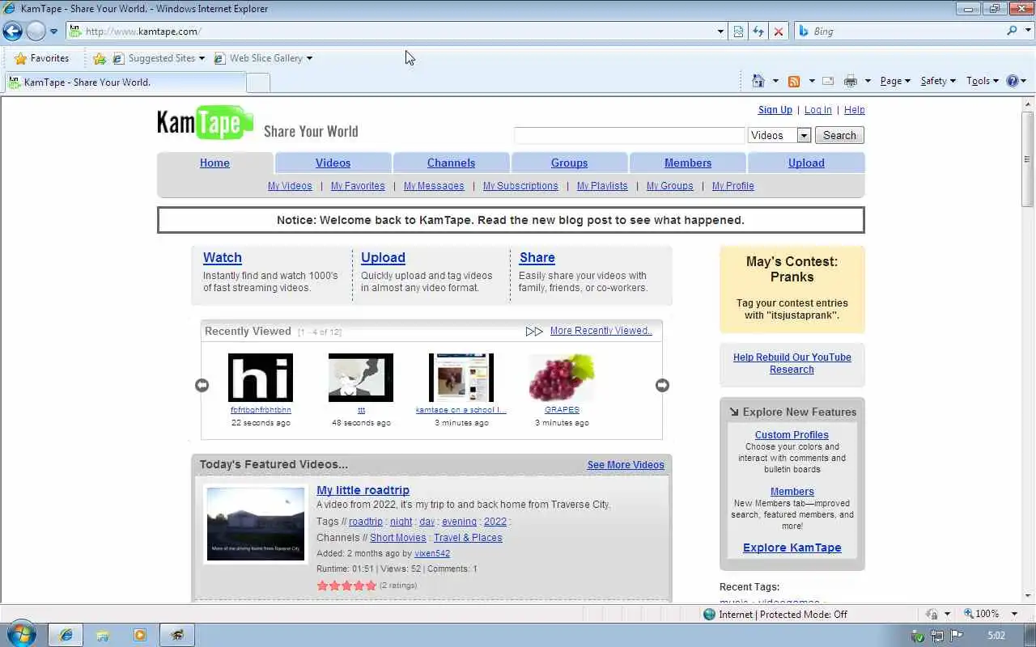This screenshot has height=647, width=1036.
Task: Expand the address bar URL dropdown
Action: click(720, 32)
